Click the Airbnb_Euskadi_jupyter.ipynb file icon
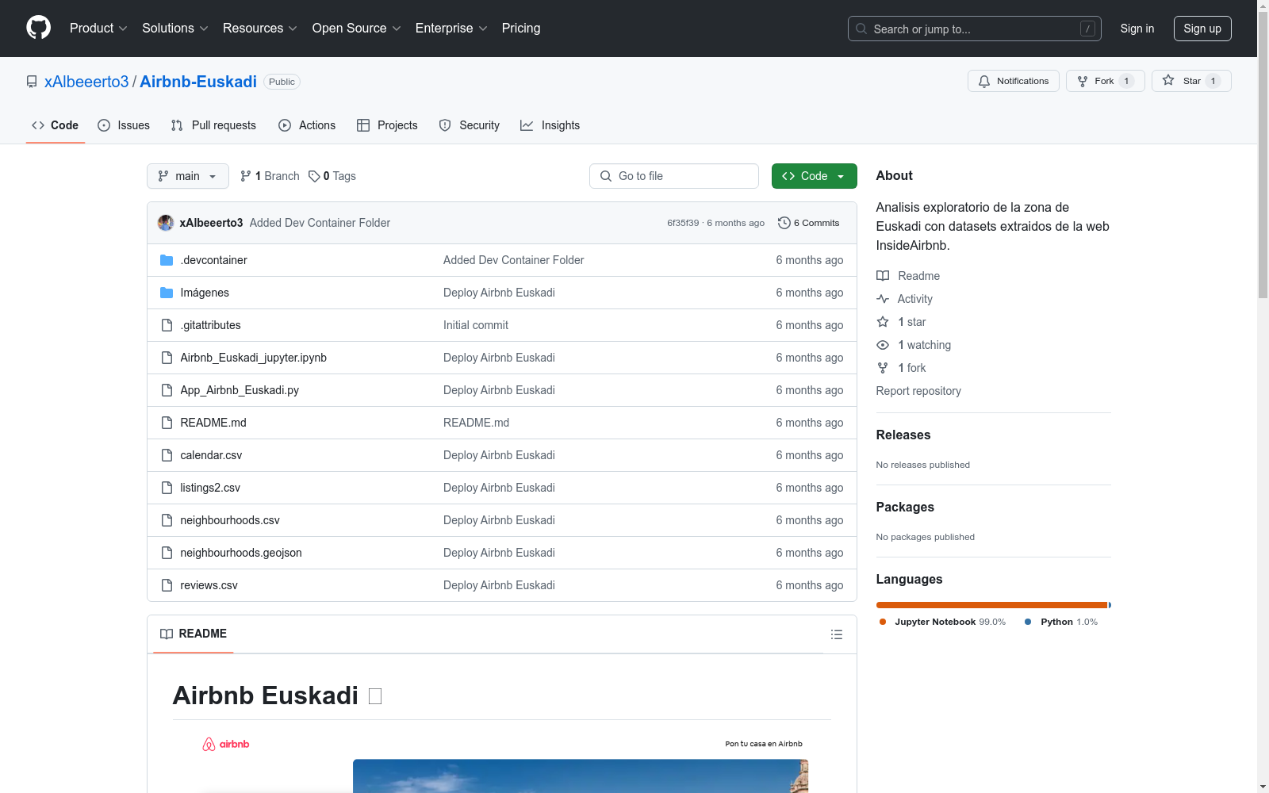The image size is (1269, 793). click(x=167, y=358)
